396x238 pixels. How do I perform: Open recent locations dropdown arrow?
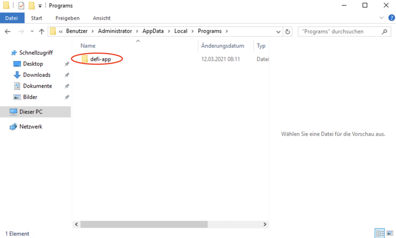(32, 32)
